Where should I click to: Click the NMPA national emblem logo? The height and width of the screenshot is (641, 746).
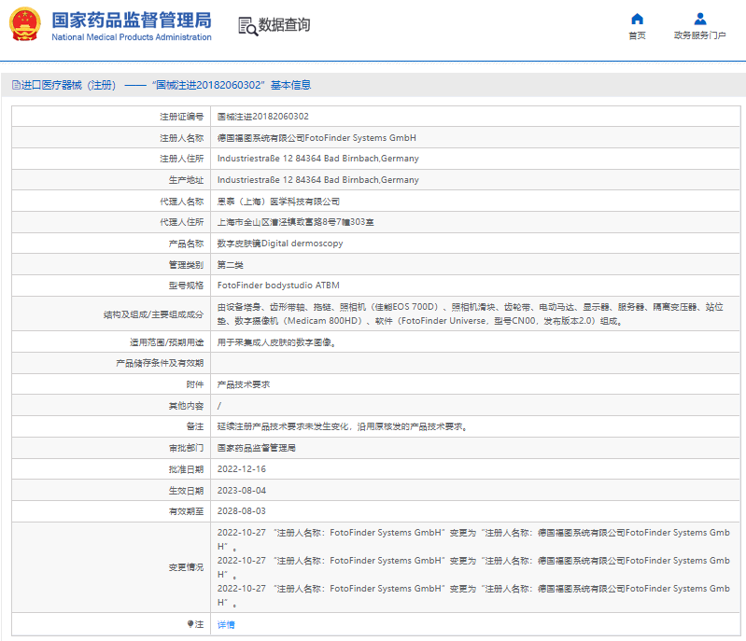point(25,25)
